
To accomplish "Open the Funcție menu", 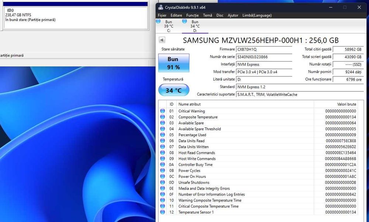I will (x=193, y=15).
